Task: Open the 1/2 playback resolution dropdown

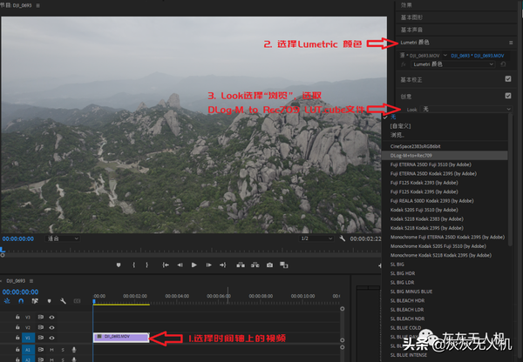Action: point(316,238)
